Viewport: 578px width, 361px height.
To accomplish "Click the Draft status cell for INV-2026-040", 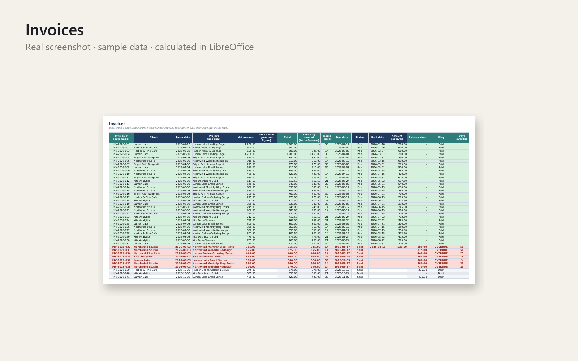I will (360, 273).
